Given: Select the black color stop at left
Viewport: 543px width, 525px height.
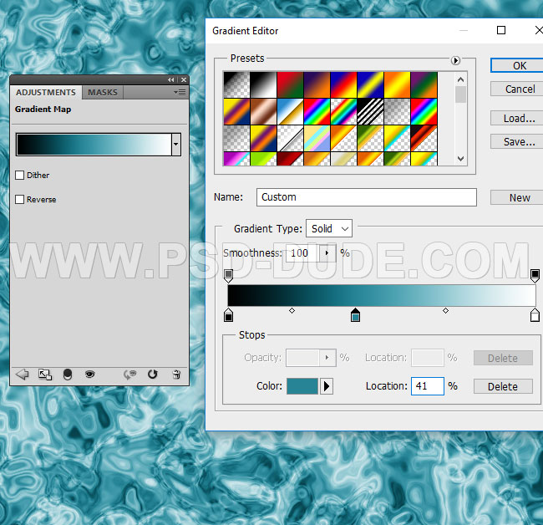Looking at the screenshot, I should pyautogui.click(x=228, y=315).
